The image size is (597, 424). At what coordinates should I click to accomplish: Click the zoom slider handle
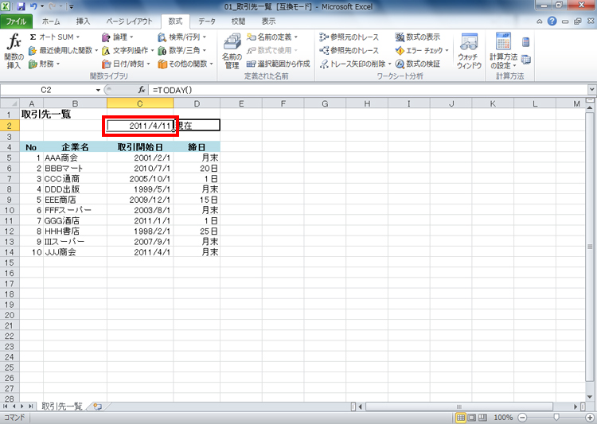(x=556, y=418)
